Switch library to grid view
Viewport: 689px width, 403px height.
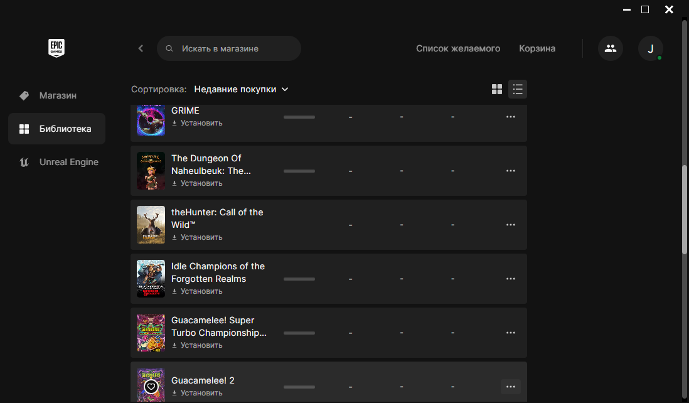497,89
